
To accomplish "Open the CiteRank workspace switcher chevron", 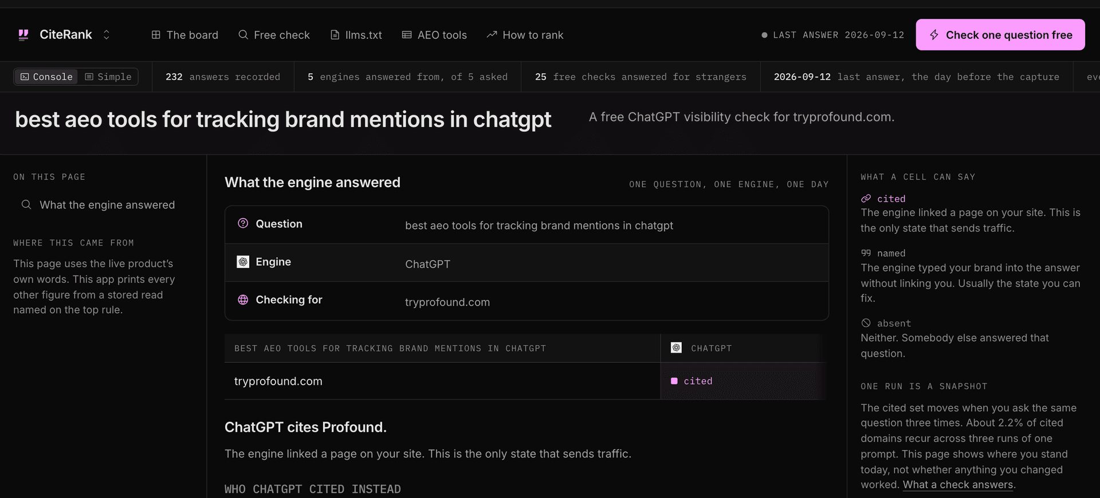I will [107, 35].
